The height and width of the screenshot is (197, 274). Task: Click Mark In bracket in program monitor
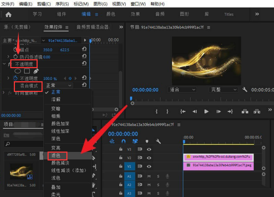point(157,111)
